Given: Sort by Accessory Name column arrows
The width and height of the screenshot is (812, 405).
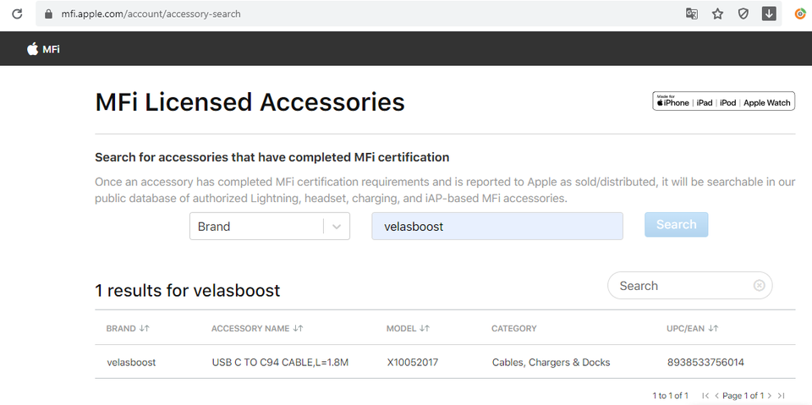Looking at the screenshot, I should [298, 328].
